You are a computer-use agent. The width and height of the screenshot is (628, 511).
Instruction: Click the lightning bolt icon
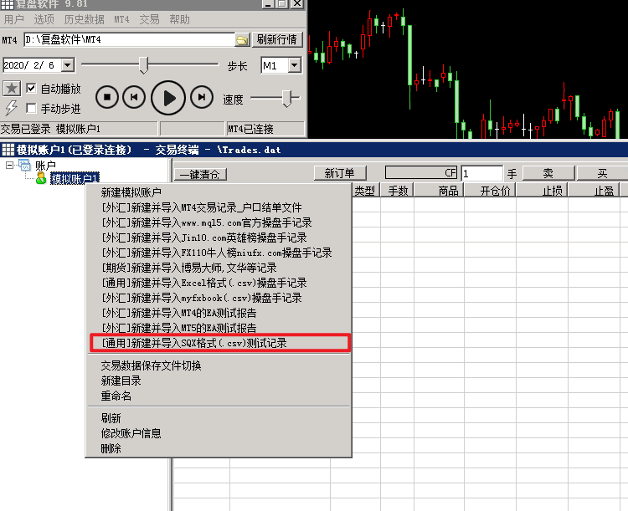pyautogui.click(x=11, y=108)
